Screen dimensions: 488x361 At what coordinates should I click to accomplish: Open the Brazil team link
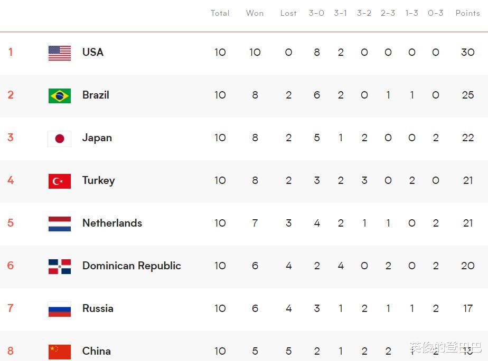[96, 95]
